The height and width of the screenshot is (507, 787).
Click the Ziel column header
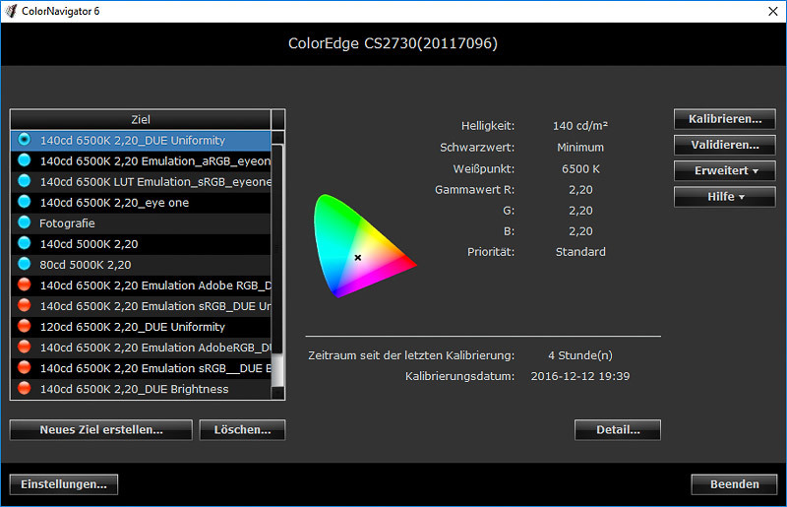[141, 119]
